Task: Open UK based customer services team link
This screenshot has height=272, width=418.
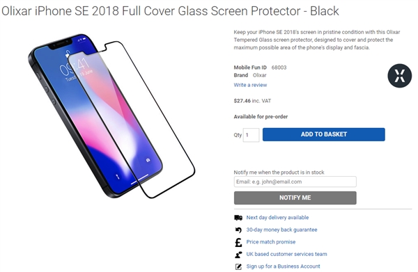Action: coord(286,254)
